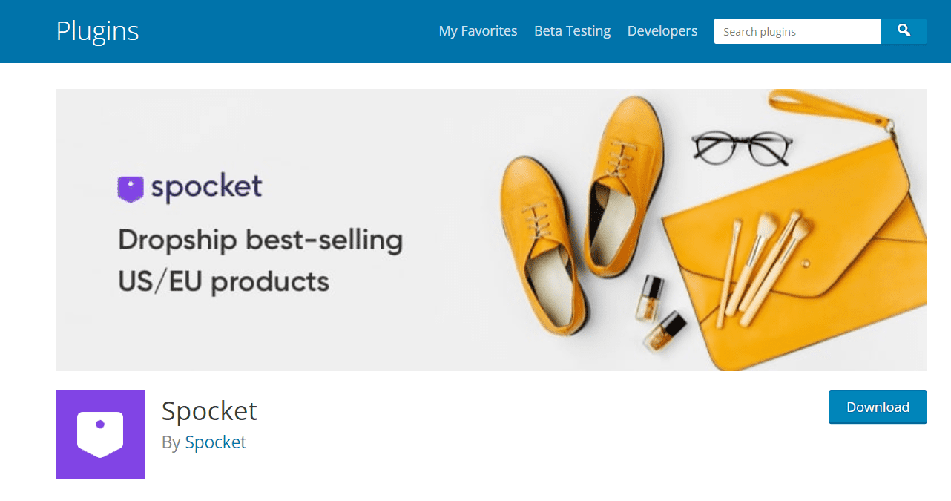Download the Spocket plugin
The width and height of the screenshot is (951, 501).
click(x=878, y=407)
